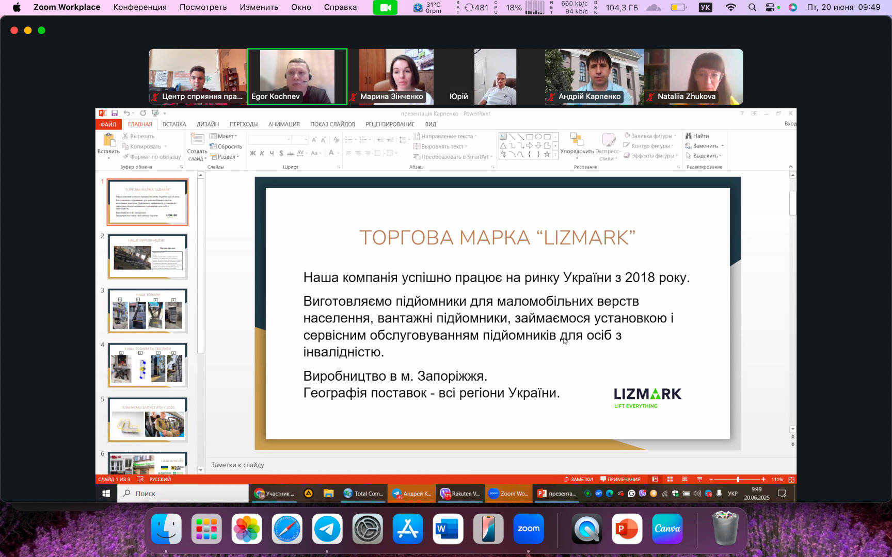Toggle the Notes (Заметки) pane in status bar
Viewport: 892px width, 557px height.
tap(578, 479)
